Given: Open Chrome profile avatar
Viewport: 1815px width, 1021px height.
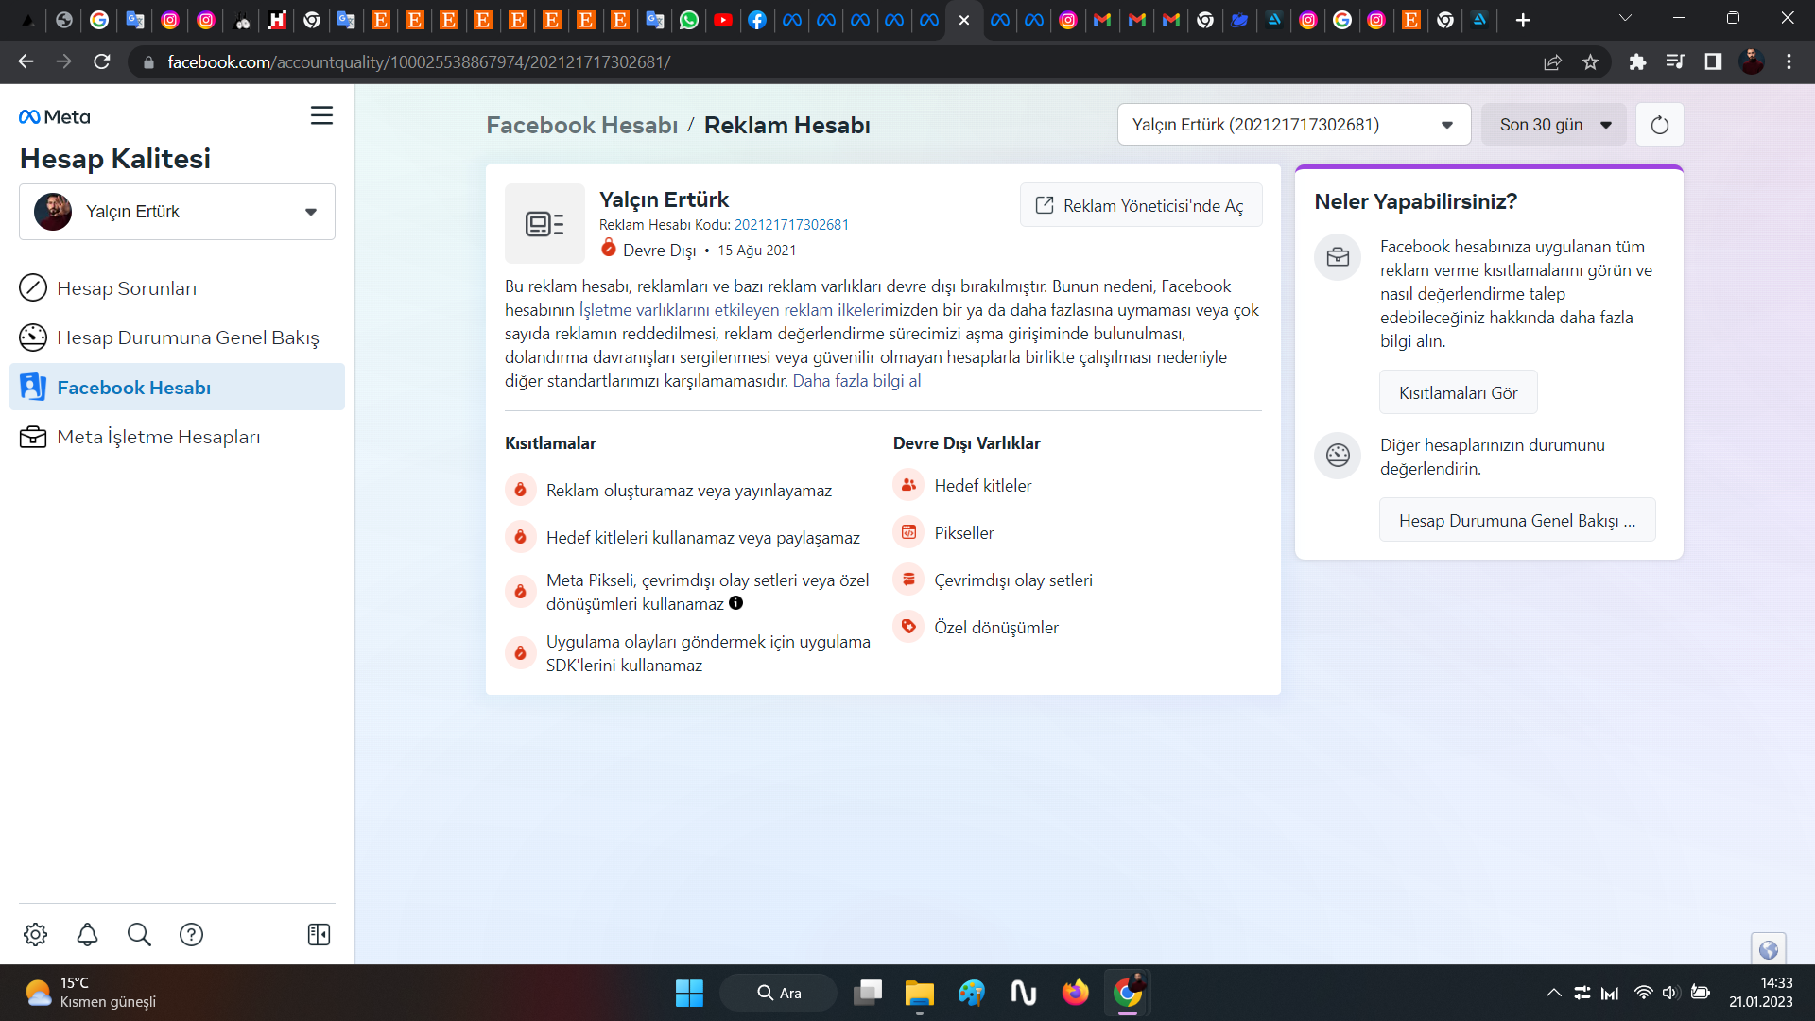Looking at the screenshot, I should [1752, 61].
